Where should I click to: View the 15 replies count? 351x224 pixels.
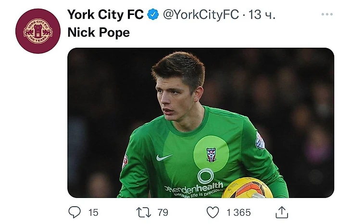pyautogui.click(x=93, y=212)
